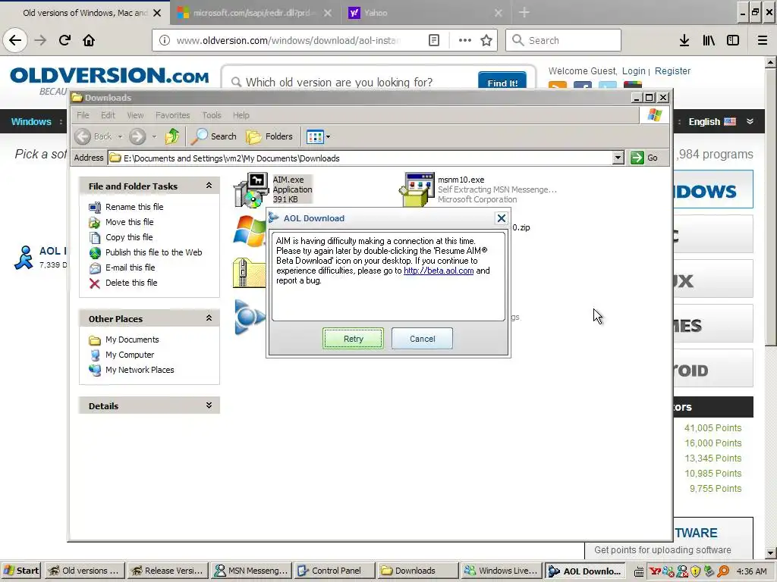Click E-mail this file task
Viewport: 777px width, 582px height.
click(x=130, y=268)
